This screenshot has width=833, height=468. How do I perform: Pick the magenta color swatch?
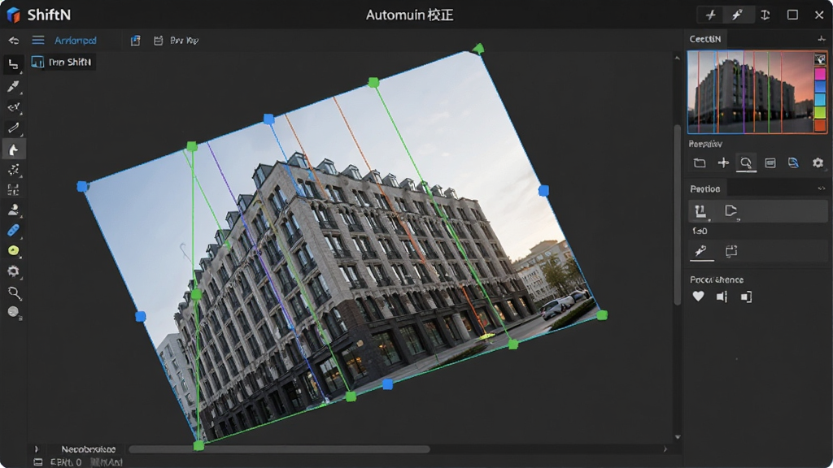[x=820, y=72]
